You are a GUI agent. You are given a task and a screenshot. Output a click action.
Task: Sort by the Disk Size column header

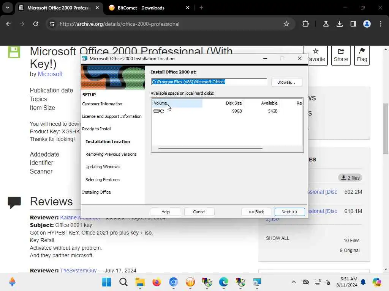pos(223,103)
